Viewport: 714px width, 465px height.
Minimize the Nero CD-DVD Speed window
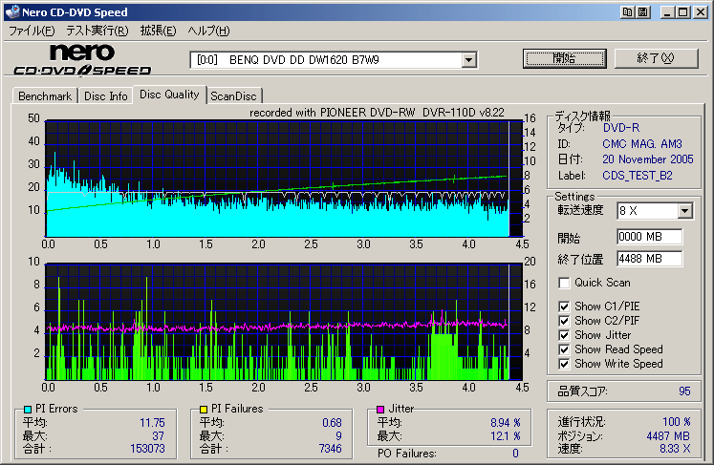(667, 12)
